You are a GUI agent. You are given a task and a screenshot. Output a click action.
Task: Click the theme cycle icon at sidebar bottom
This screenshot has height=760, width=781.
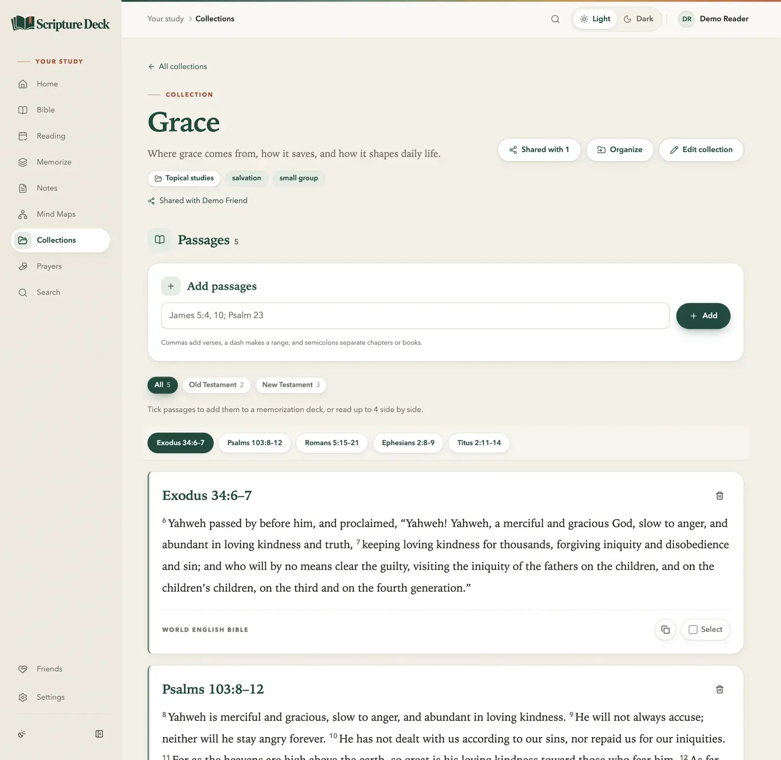click(x=22, y=734)
